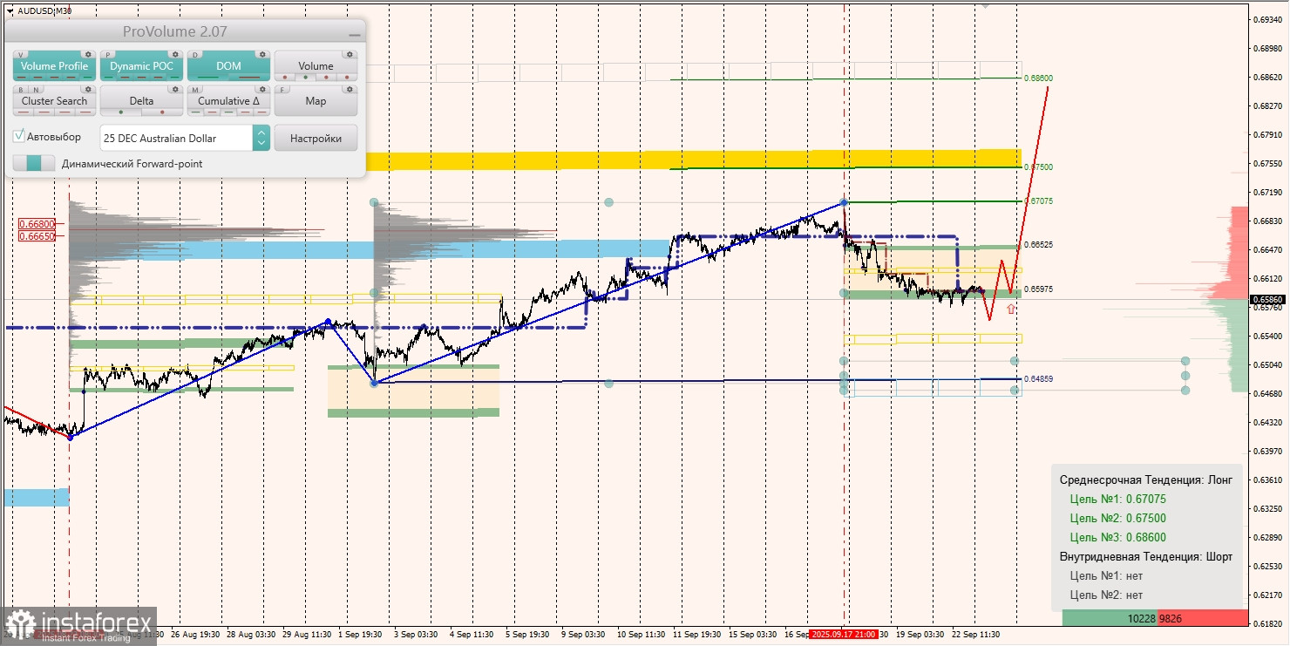Open Настройки settings button
Screen dimensions: 1290x646
(x=316, y=138)
